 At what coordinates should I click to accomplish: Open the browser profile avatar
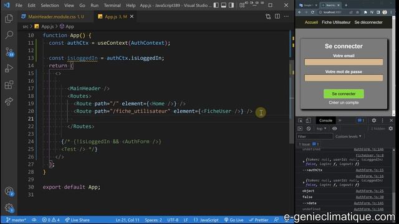[x=385, y=12]
